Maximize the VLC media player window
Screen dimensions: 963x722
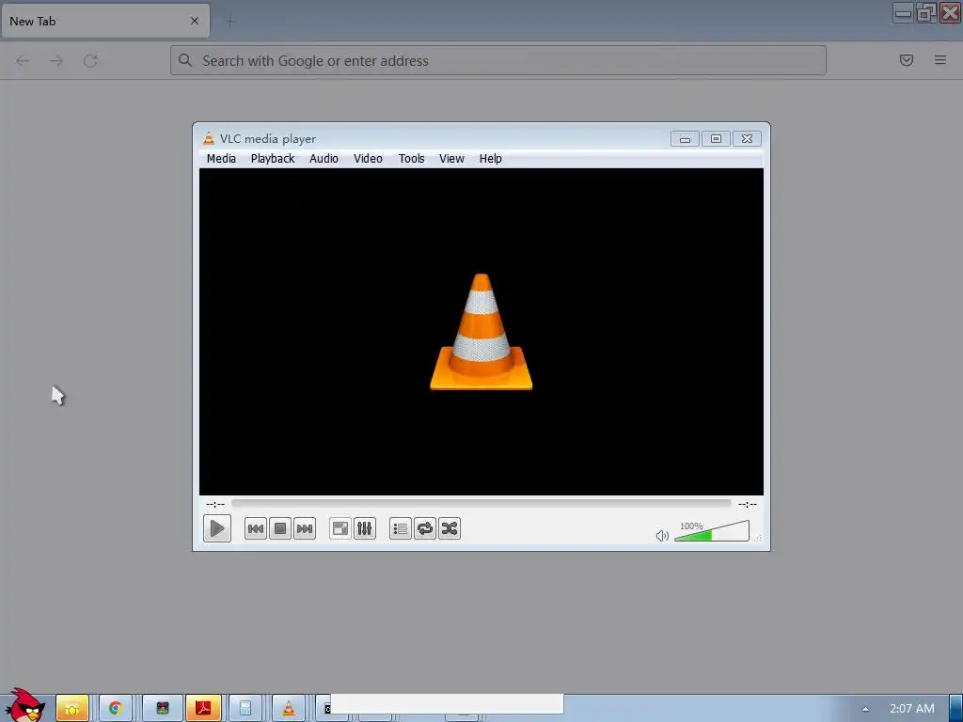point(716,139)
